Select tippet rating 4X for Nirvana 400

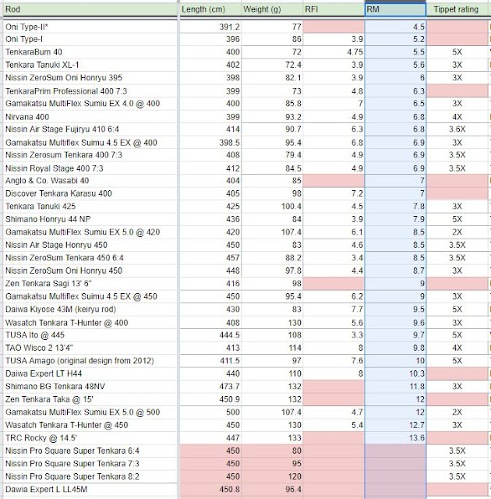coord(457,117)
